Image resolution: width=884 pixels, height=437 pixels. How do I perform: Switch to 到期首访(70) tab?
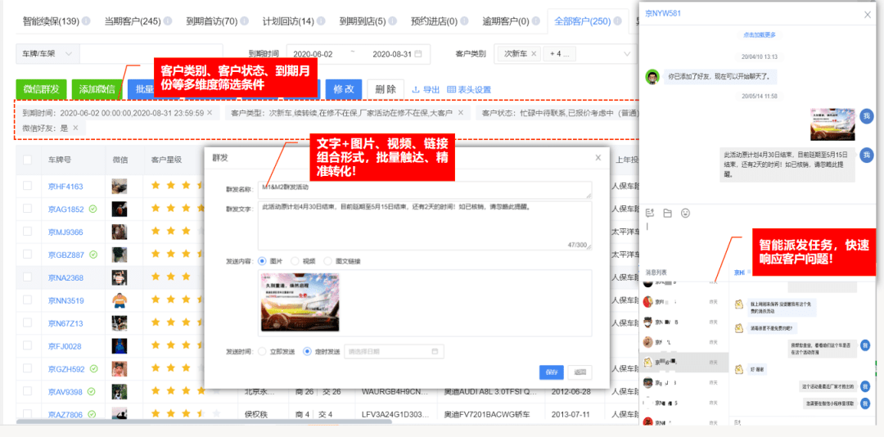point(212,21)
